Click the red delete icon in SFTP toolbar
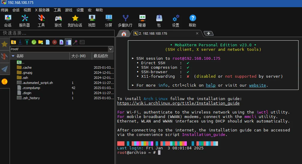 (55, 42)
